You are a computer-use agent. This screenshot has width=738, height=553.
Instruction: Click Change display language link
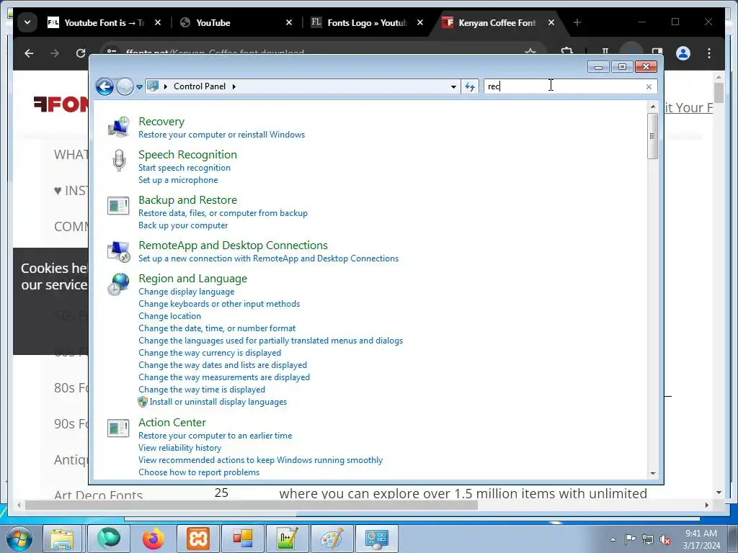click(187, 292)
